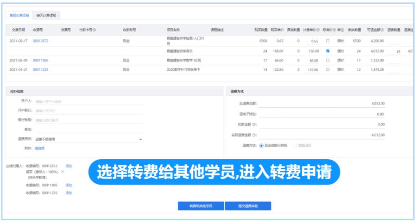417x223 pixels.
Task: Switch to 按天计费课程 tab
Action: [x=46, y=15]
